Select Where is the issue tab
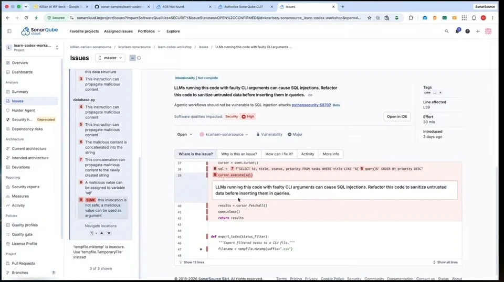The image size is (504, 282). point(195,154)
